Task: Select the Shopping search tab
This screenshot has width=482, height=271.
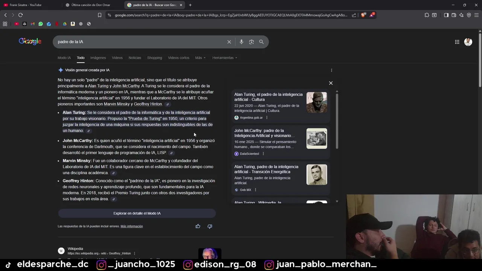Action: coord(154,58)
